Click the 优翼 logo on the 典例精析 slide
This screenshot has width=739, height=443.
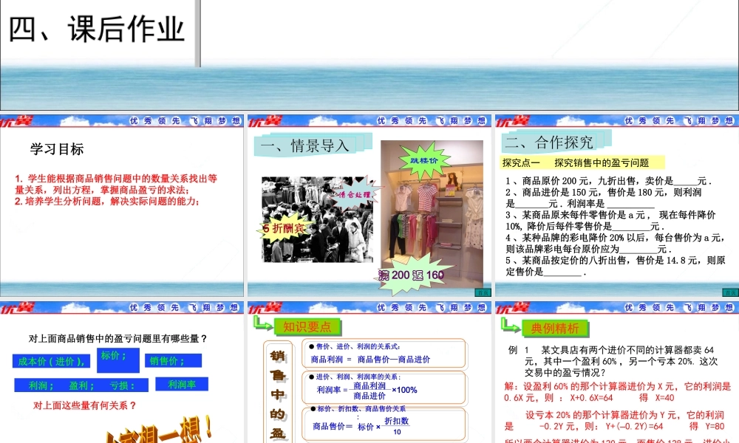tap(513, 309)
